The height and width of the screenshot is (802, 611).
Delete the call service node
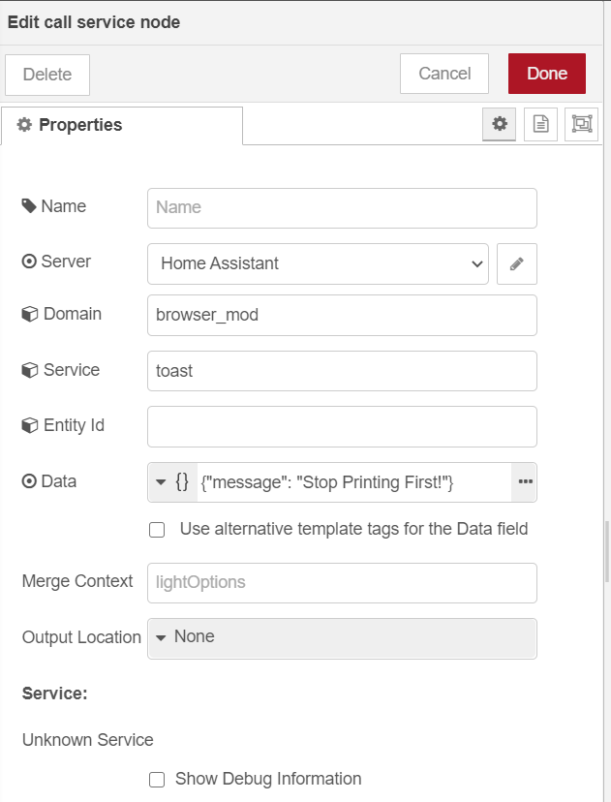(46, 73)
